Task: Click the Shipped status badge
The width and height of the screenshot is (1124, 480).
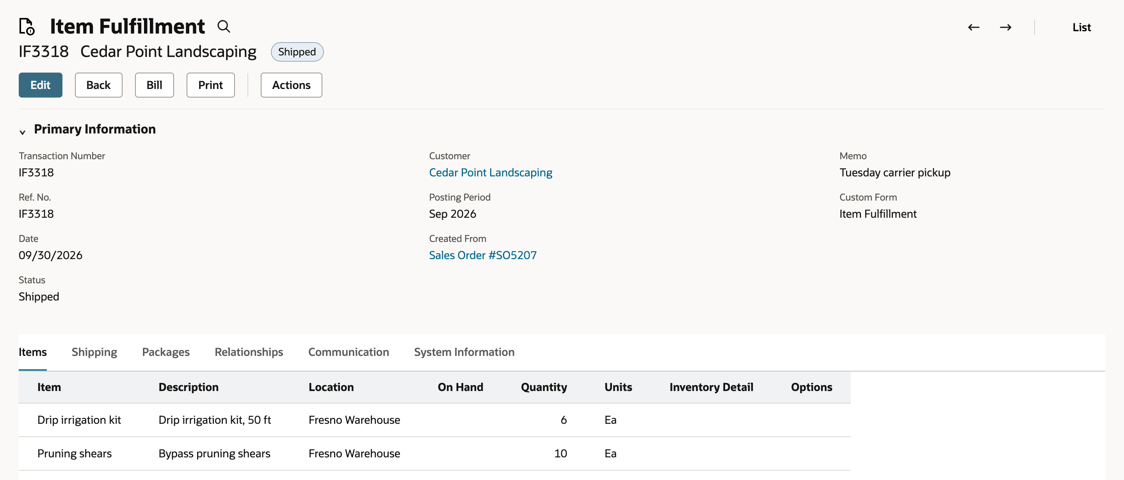Action: click(x=297, y=52)
